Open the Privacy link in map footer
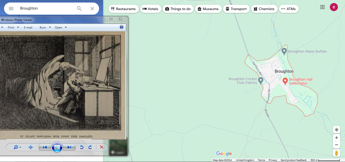The image size is (345, 162). click(273, 160)
